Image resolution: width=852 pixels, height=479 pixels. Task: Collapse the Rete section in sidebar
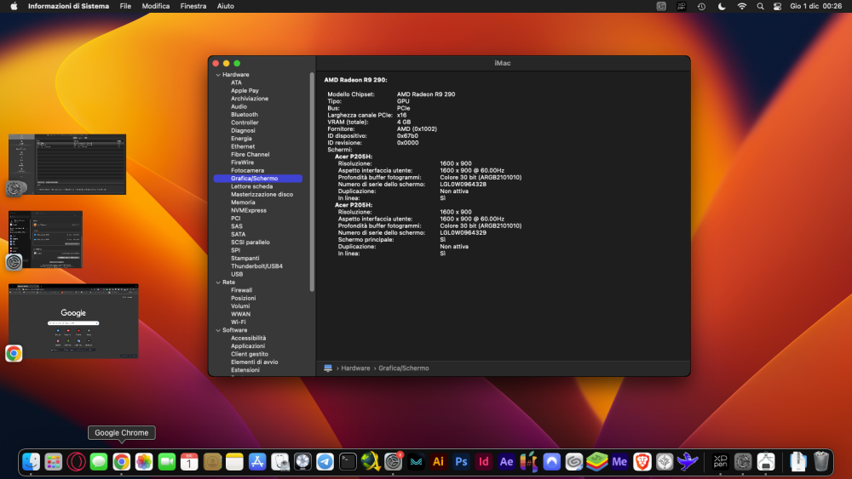(218, 282)
